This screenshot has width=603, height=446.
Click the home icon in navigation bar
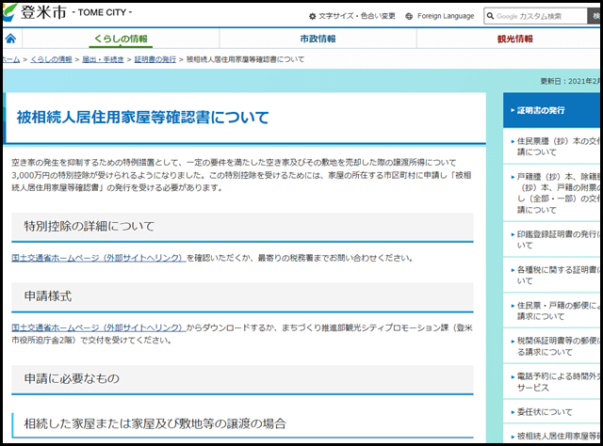[x=10, y=39]
